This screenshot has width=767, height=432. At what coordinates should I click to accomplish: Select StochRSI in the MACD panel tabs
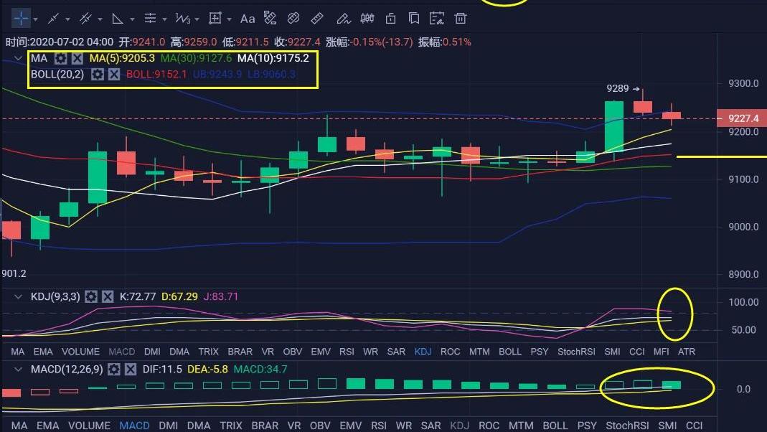627,426
